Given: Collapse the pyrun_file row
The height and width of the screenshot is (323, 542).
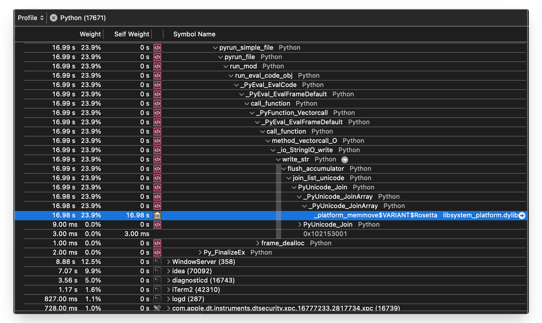Looking at the screenshot, I should pos(221,57).
